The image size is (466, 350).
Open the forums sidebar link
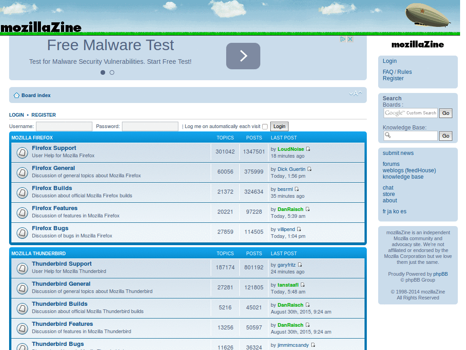click(x=391, y=164)
